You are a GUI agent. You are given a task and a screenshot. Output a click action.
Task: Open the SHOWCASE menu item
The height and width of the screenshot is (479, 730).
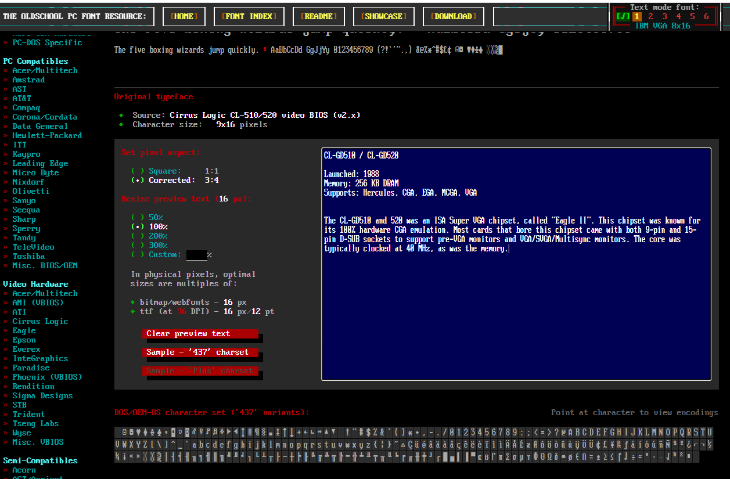pos(384,16)
